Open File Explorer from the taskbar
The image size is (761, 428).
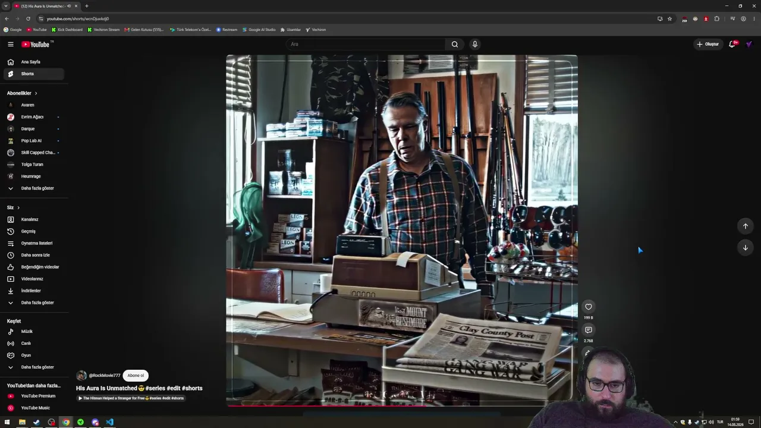tap(22, 422)
